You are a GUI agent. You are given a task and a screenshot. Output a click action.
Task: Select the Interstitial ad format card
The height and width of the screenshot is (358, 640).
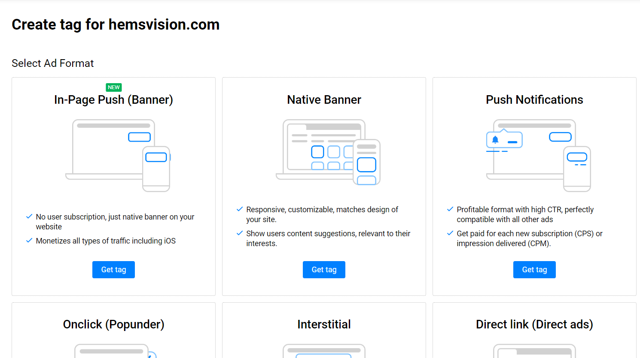[324, 325]
